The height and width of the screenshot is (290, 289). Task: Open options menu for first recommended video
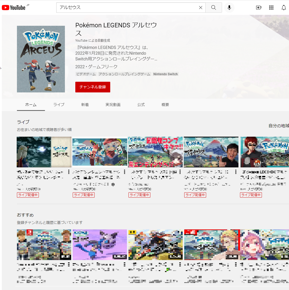tap(69, 264)
